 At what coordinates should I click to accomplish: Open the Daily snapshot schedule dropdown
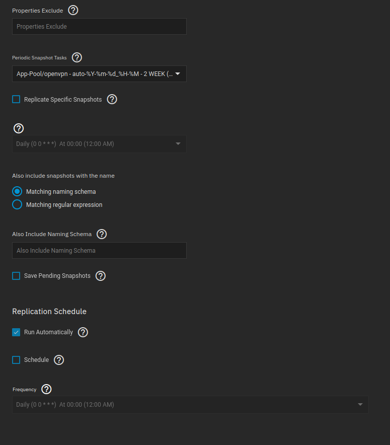pyautogui.click(x=99, y=144)
